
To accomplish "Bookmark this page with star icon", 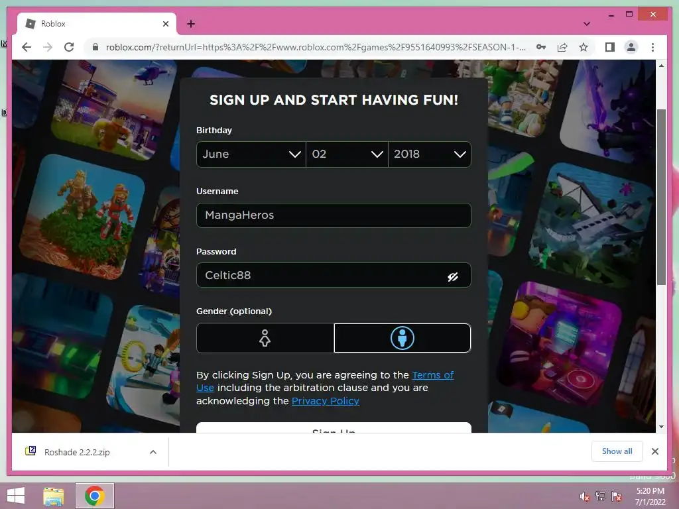I will [x=584, y=47].
